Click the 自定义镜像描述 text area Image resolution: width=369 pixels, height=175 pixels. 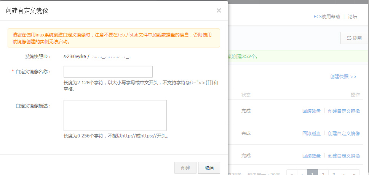(115, 115)
